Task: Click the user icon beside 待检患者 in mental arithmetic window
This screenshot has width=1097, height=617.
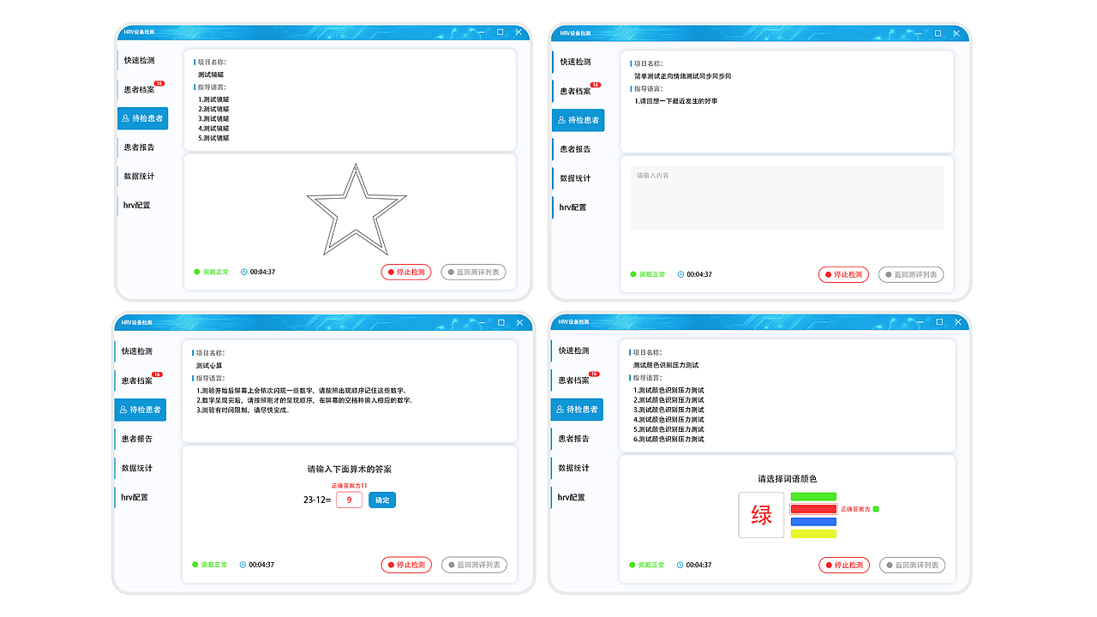Action: [x=124, y=410]
